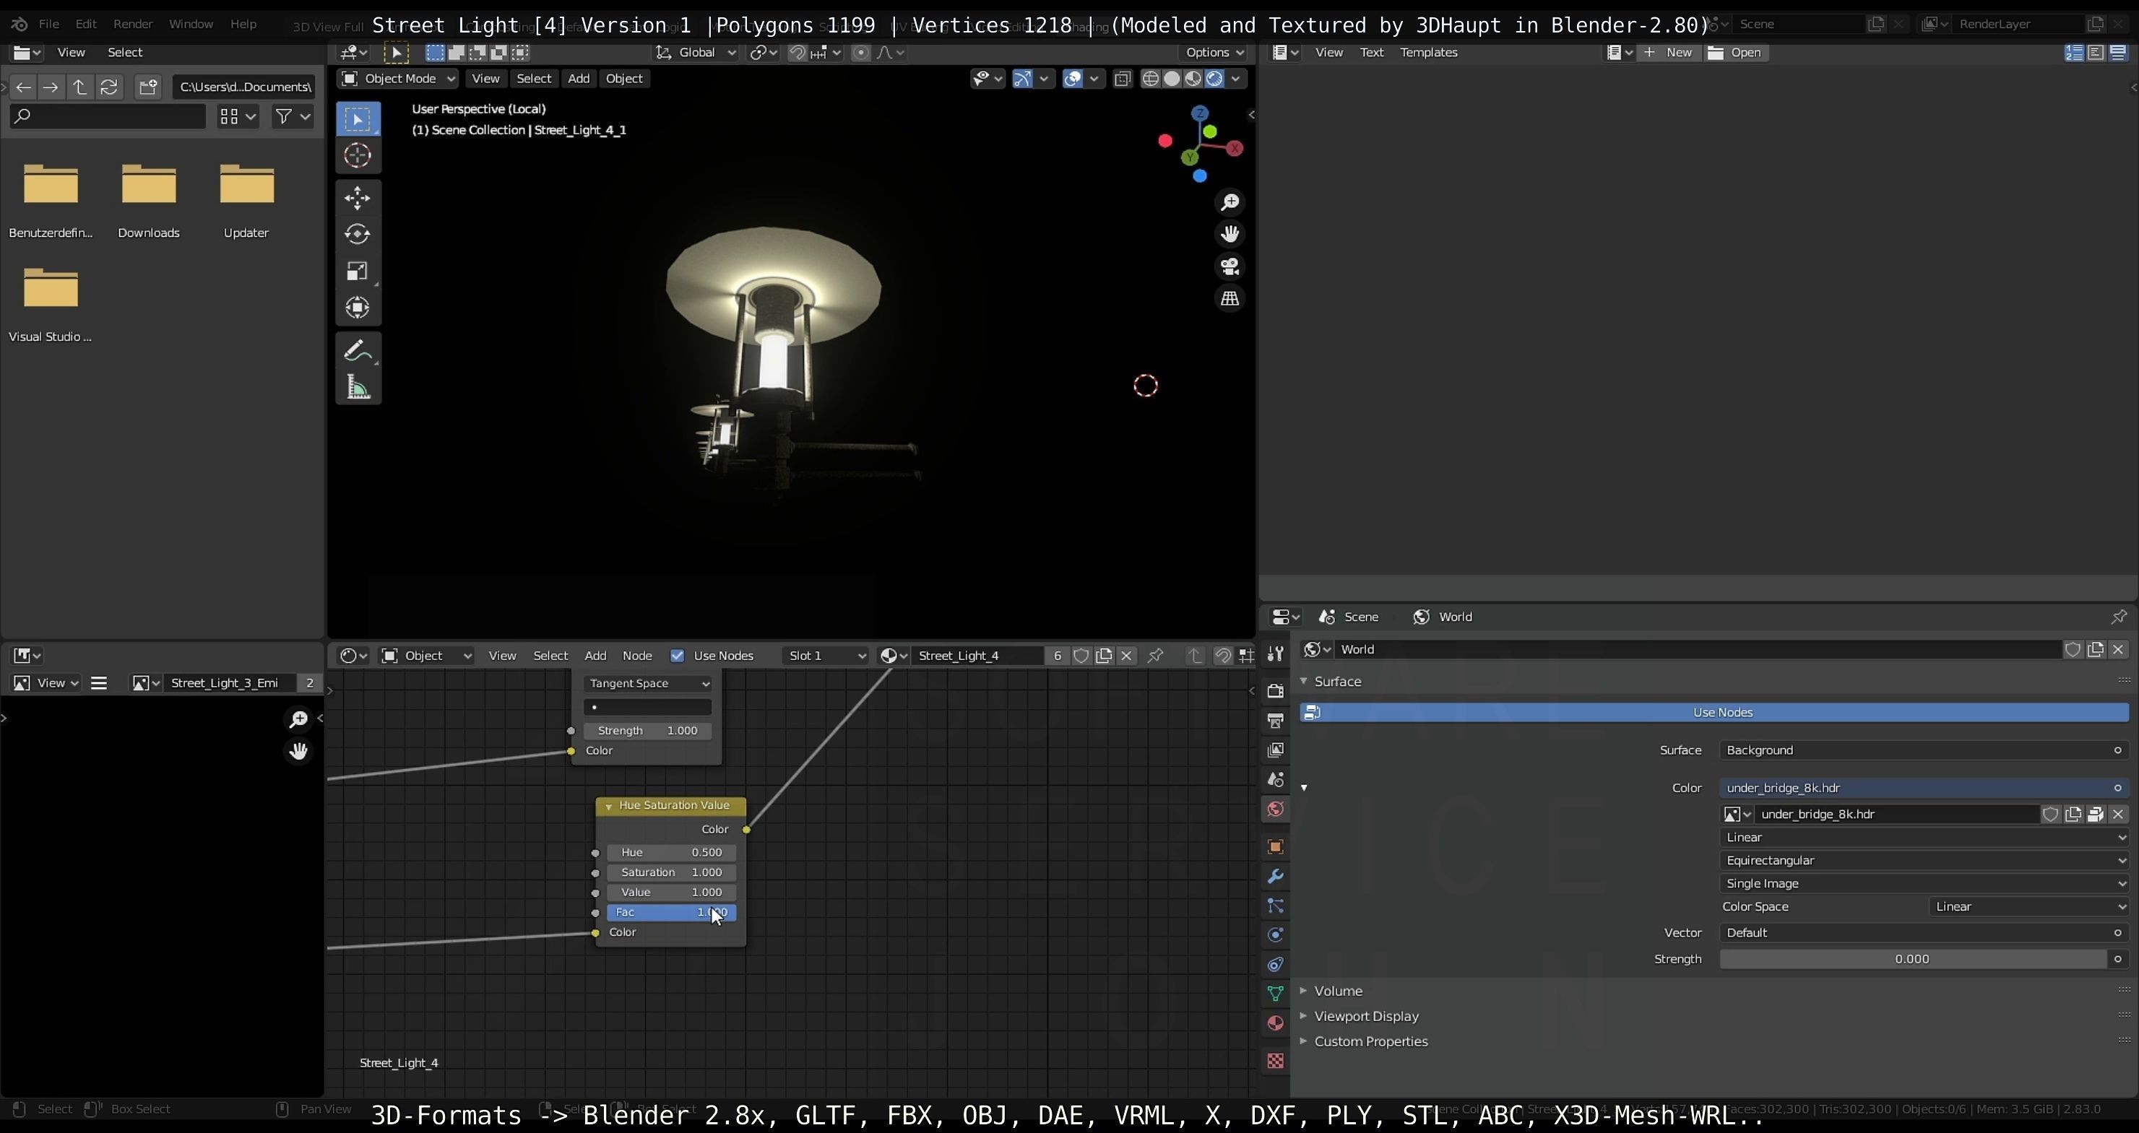2139x1133 pixels.
Task: Open the Tangent Space dropdown
Action: (x=647, y=683)
